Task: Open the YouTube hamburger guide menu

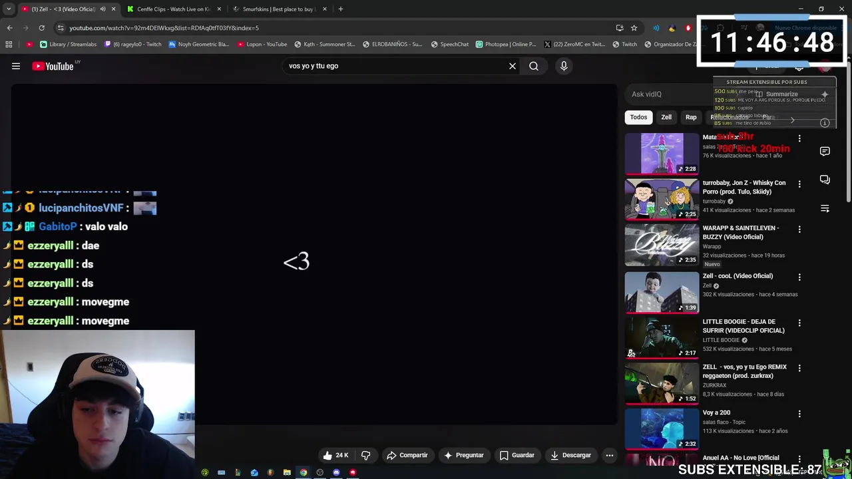Action: tap(16, 66)
